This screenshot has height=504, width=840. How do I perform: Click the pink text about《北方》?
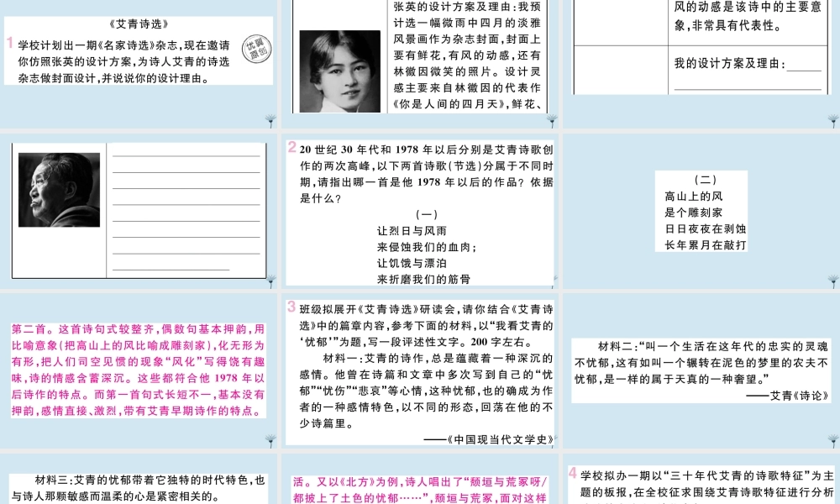coord(420,490)
